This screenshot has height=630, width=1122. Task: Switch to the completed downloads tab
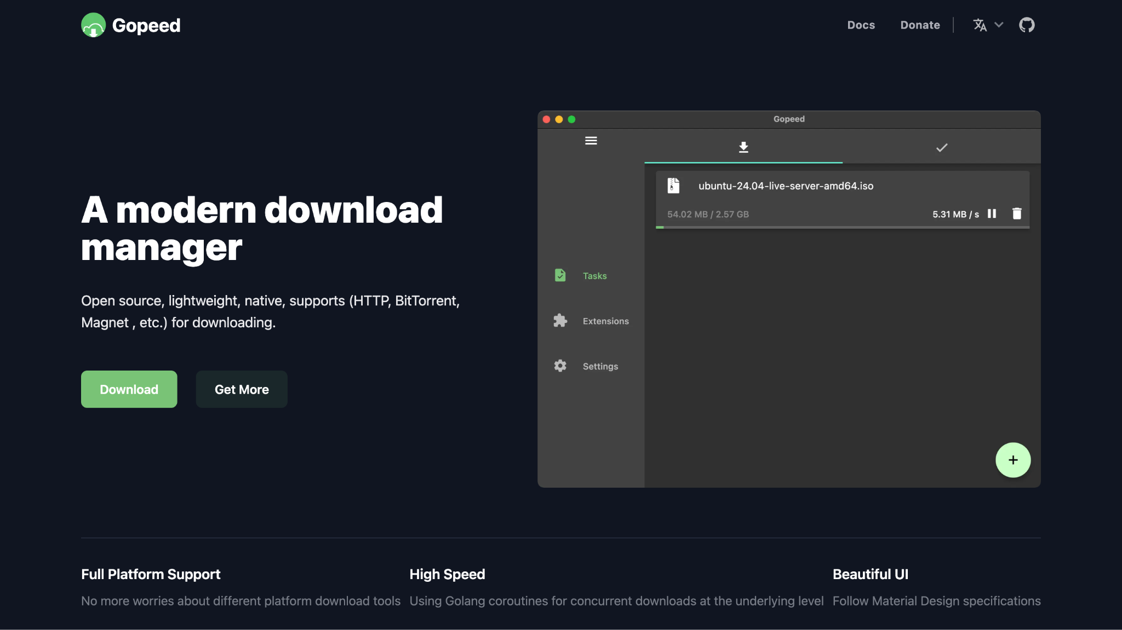[x=941, y=147]
